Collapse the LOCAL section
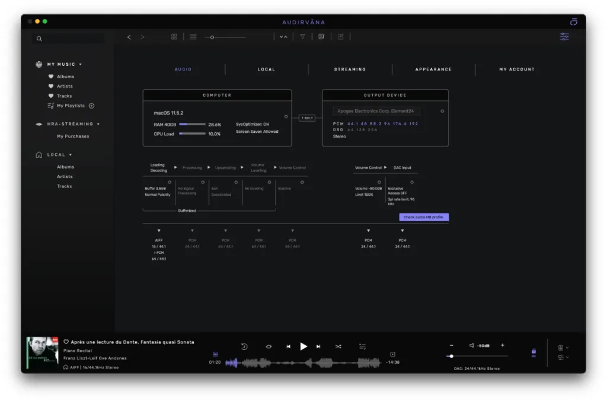This screenshot has width=607, height=401. 71,155
